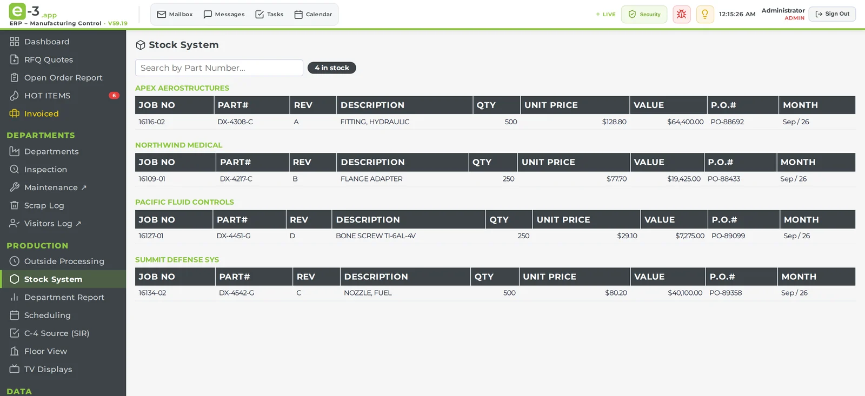Click the Messages speech bubble icon

click(x=208, y=14)
